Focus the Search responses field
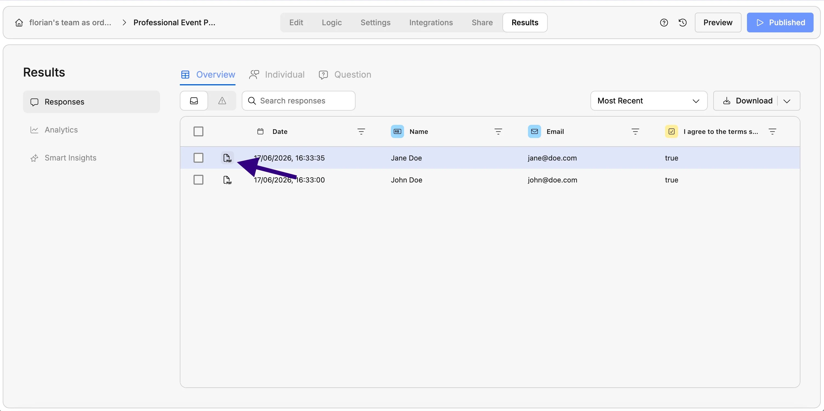The height and width of the screenshot is (411, 824). point(299,101)
